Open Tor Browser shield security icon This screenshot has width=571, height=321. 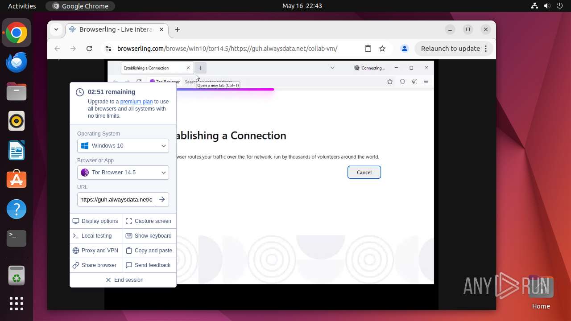(402, 82)
